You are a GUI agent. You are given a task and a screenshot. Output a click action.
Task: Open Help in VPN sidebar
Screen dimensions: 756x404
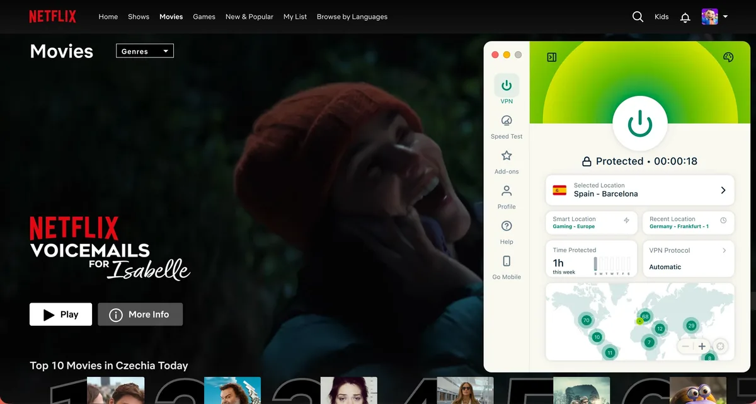pyautogui.click(x=507, y=231)
